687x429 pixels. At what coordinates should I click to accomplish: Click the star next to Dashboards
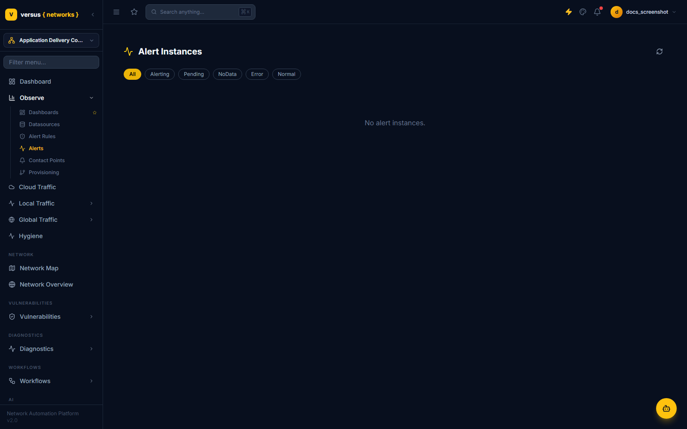coord(95,112)
